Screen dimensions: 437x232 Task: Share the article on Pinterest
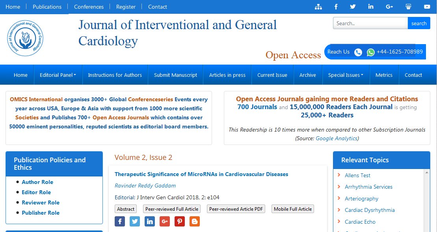tap(179, 221)
